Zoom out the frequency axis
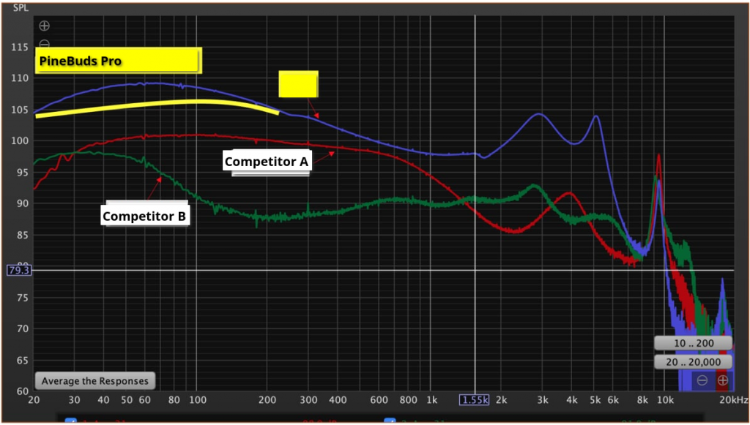This screenshot has width=750, height=425. point(702,380)
